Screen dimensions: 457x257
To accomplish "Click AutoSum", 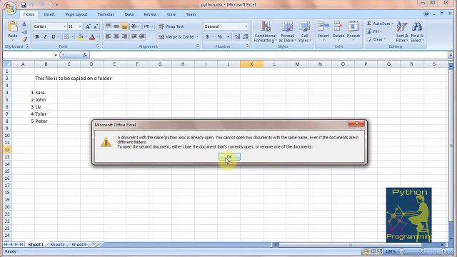I will point(378,24).
